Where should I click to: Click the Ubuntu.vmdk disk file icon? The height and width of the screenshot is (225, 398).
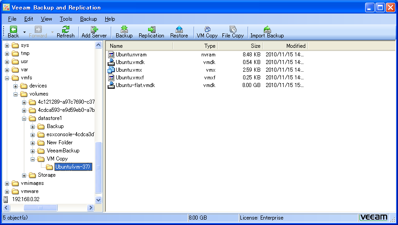coord(111,62)
